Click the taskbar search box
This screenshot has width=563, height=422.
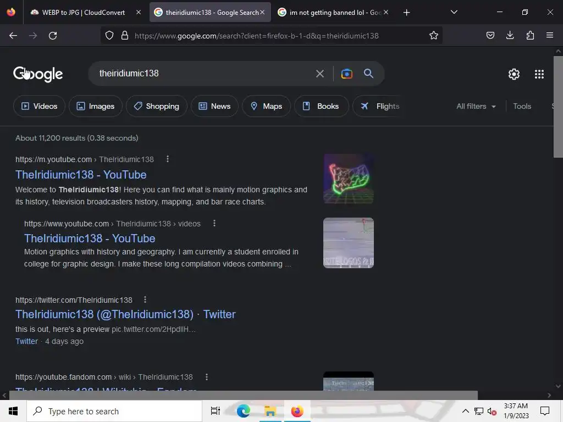coord(114,411)
